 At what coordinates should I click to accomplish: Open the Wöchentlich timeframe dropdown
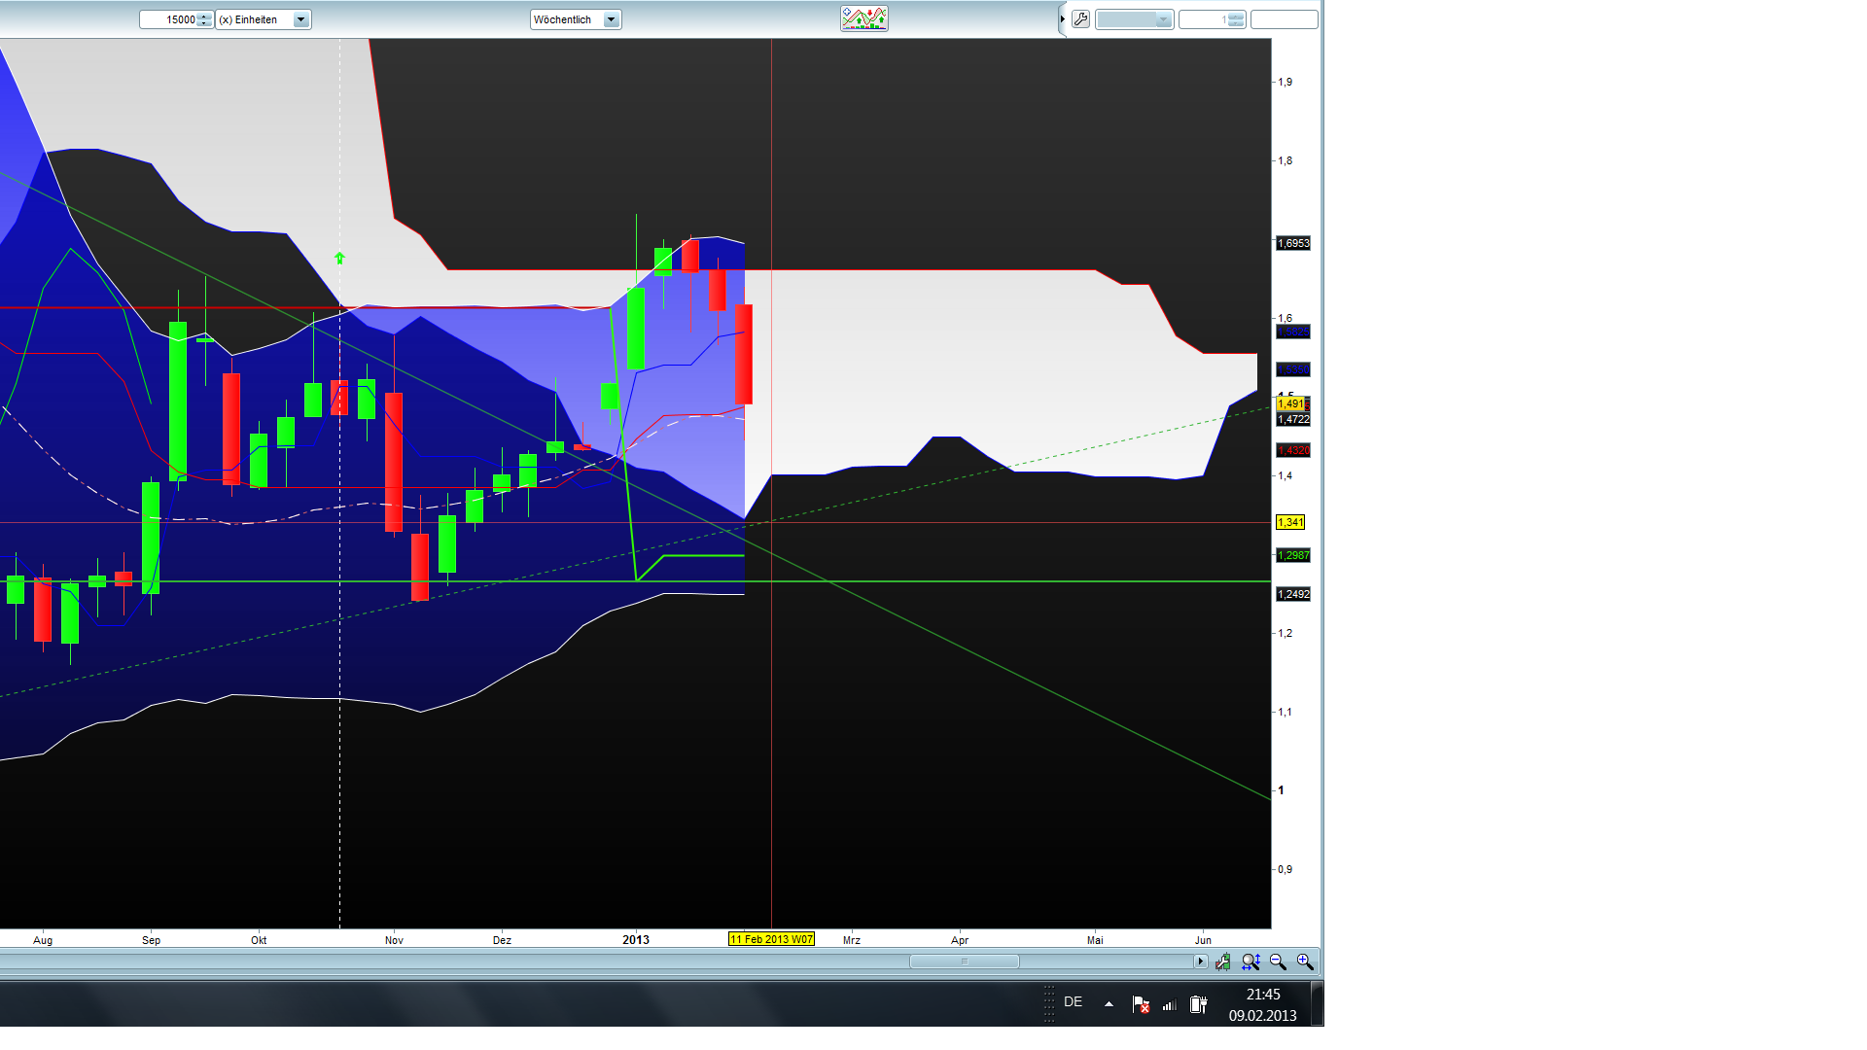pos(611,18)
